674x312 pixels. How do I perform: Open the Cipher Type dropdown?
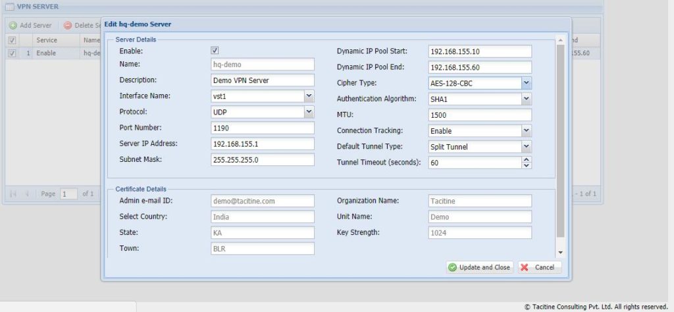coord(526,83)
